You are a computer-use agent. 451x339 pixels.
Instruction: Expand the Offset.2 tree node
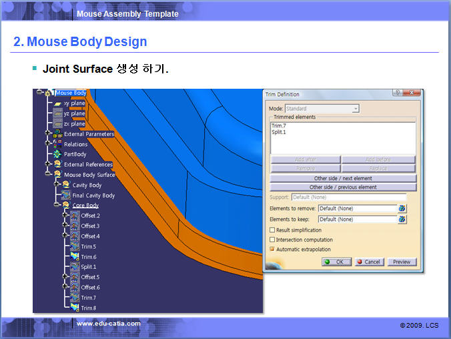[65, 216]
